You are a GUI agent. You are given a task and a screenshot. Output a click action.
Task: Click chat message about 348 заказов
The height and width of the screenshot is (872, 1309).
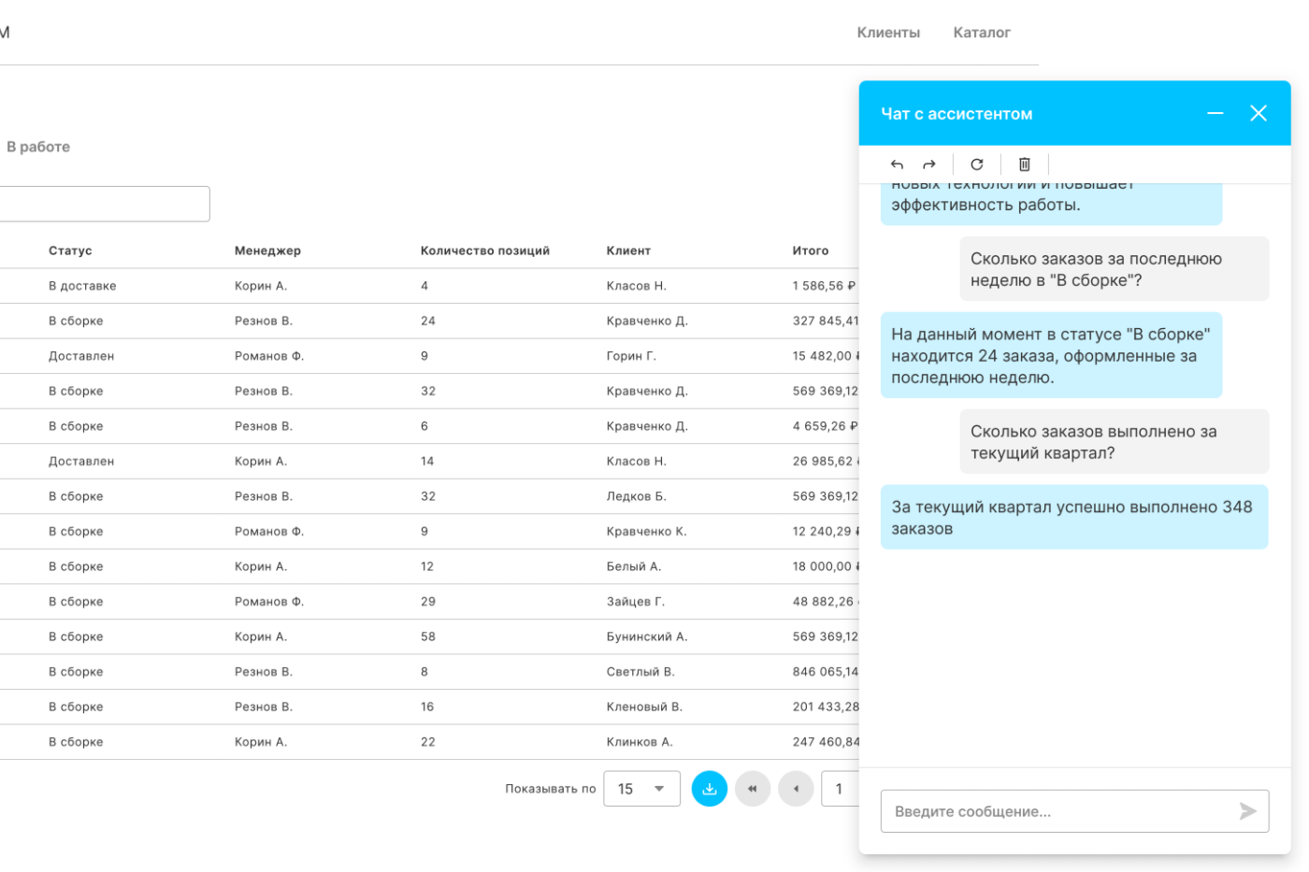(x=1074, y=517)
